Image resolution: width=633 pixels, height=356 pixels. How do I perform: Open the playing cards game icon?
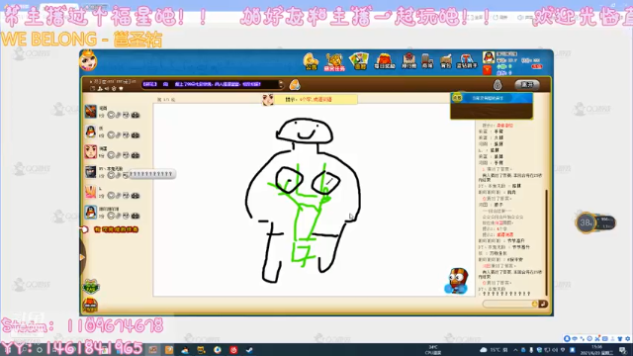click(359, 61)
